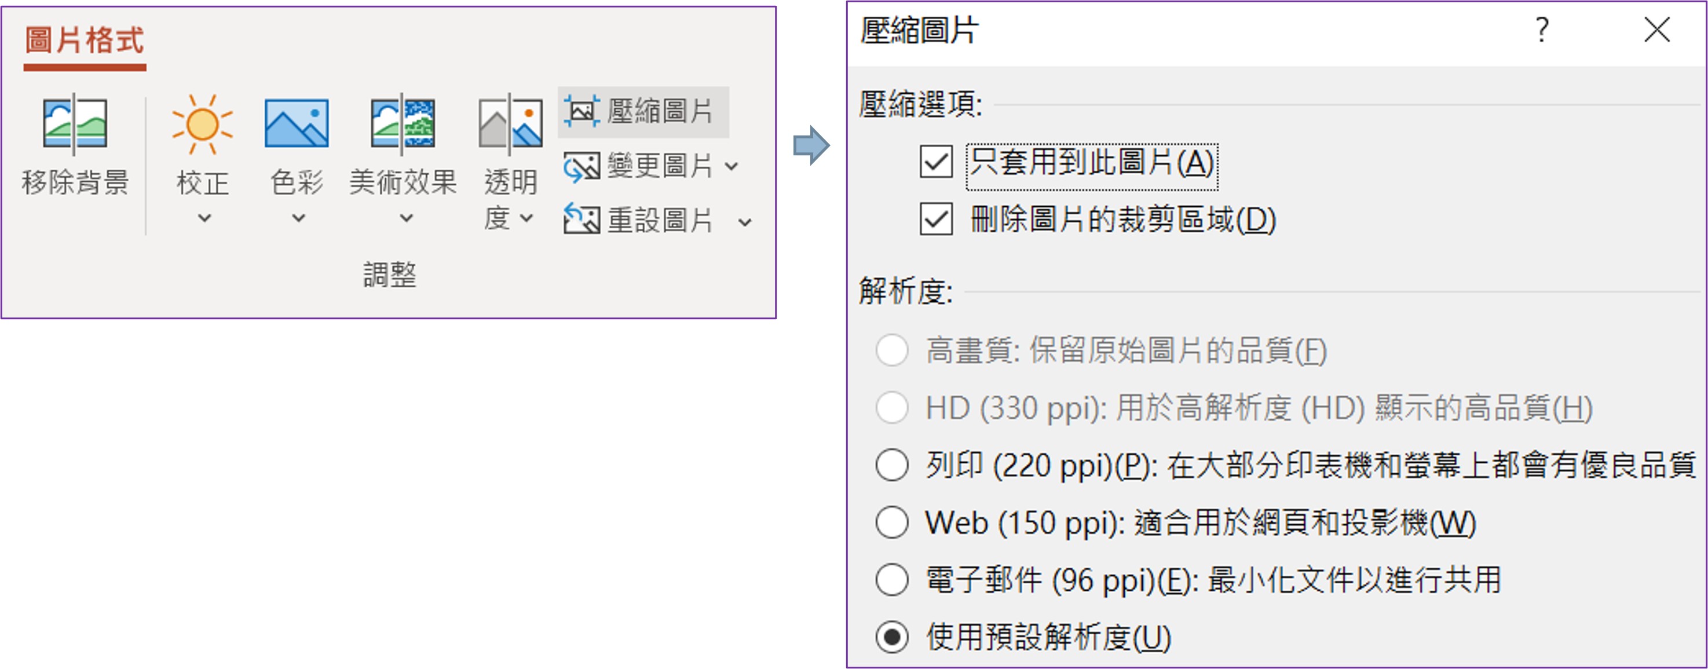Click the 重設圖片 (Reset Picture) icon
Image resolution: width=1708 pixels, height=669 pixels.
(x=581, y=220)
